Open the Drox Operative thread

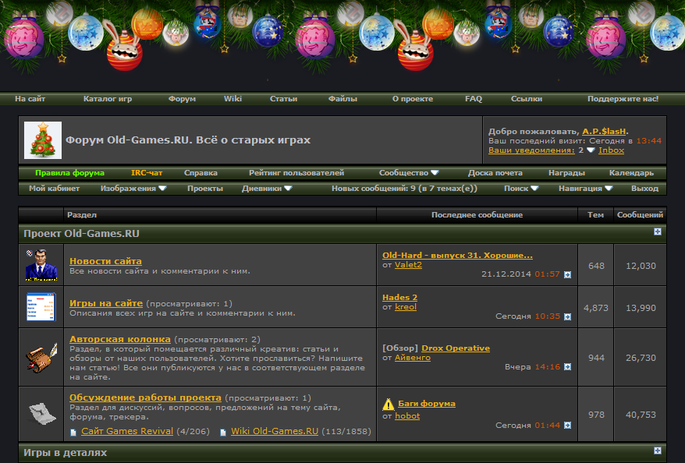coord(456,348)
